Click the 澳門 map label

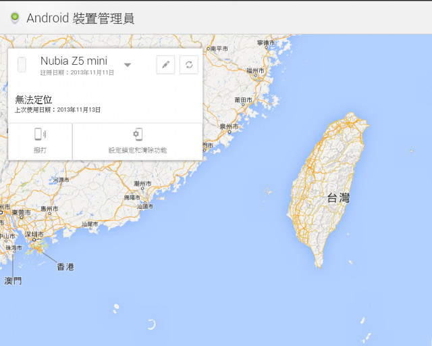coord(13,281)
